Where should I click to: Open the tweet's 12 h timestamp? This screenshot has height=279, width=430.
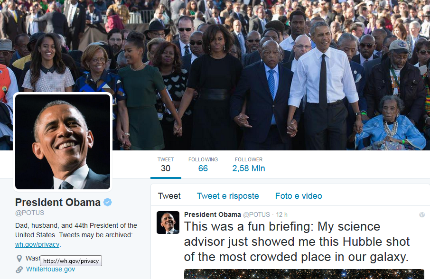pos(281,214)
